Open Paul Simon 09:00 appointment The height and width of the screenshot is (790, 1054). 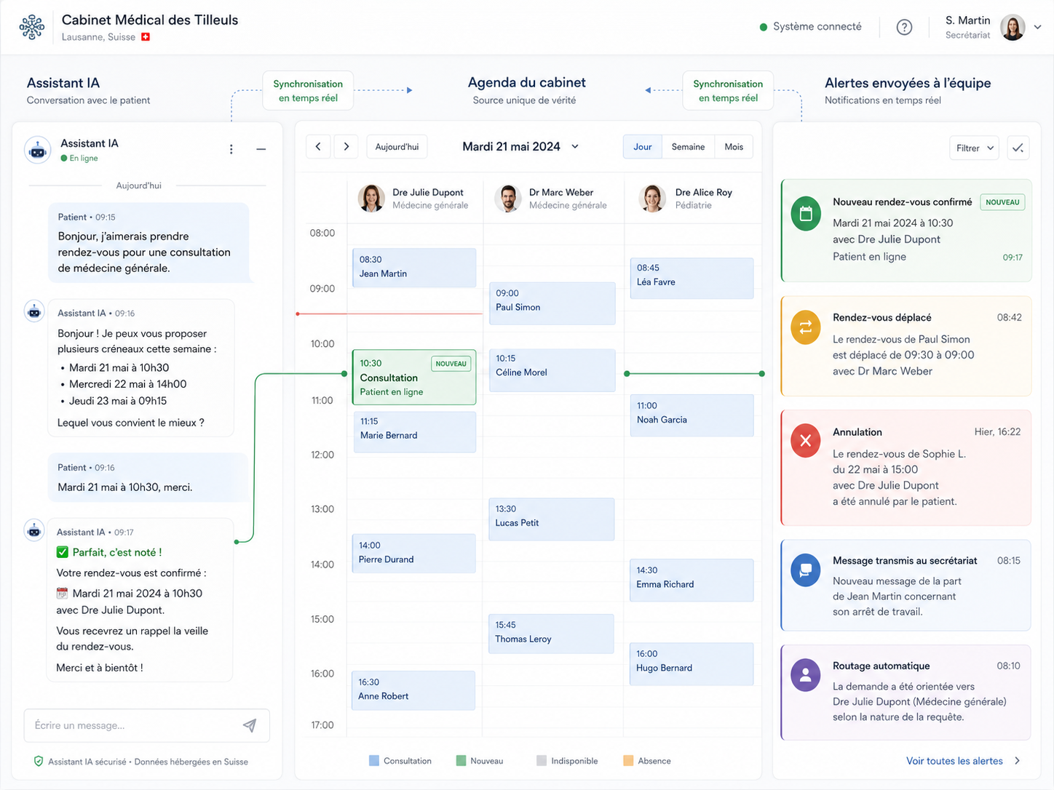click(552, 303)
